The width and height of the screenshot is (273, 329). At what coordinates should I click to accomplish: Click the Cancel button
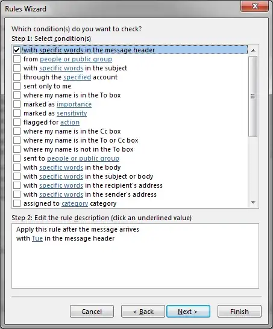click(x=92, y=312)
